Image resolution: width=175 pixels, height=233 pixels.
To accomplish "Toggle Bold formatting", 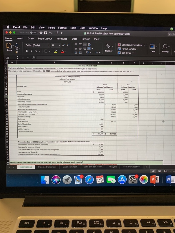I will point(27,51).
